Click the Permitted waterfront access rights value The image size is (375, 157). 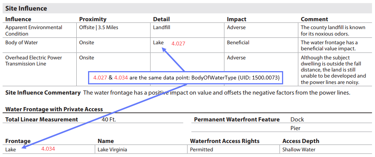point(202,150)
